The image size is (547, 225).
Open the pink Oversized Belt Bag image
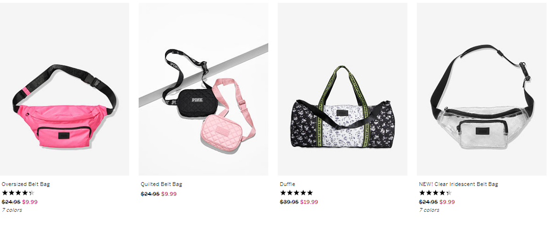point(65,89)
